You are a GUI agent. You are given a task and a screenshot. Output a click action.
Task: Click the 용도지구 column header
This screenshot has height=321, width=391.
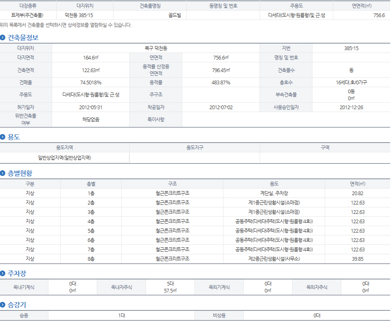tap(195, 147)
